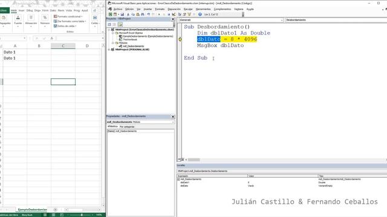Click the Reset stop icon
Image resolution: width=387 pixels, height=217 pixels.
click(169, 14)
